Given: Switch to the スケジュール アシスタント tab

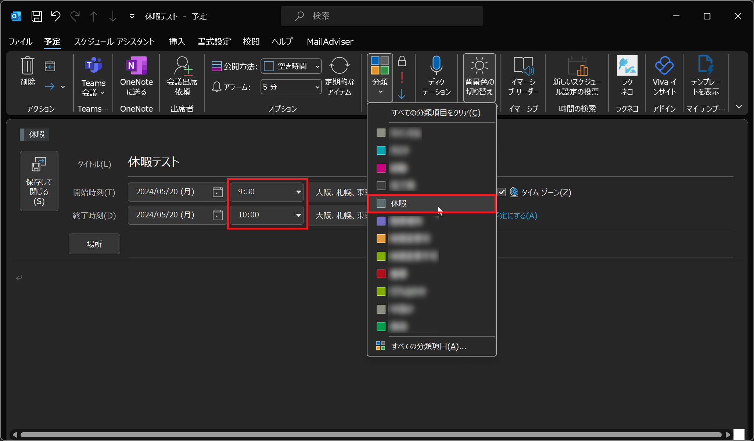Looking at the screenshot, I should coord(114,42).
